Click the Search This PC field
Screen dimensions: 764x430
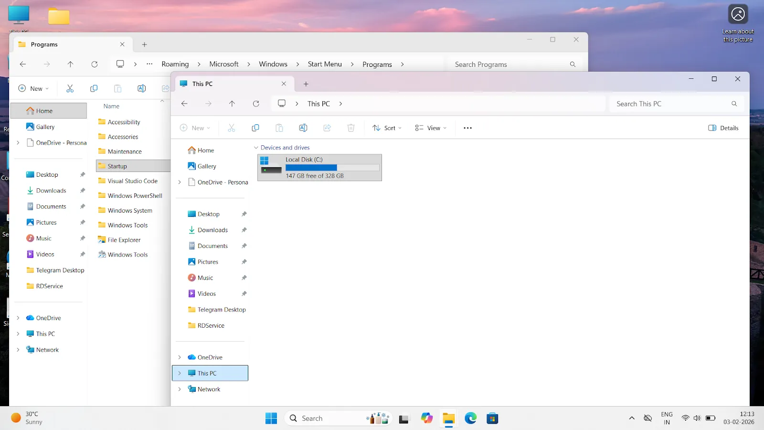(677, 104)
